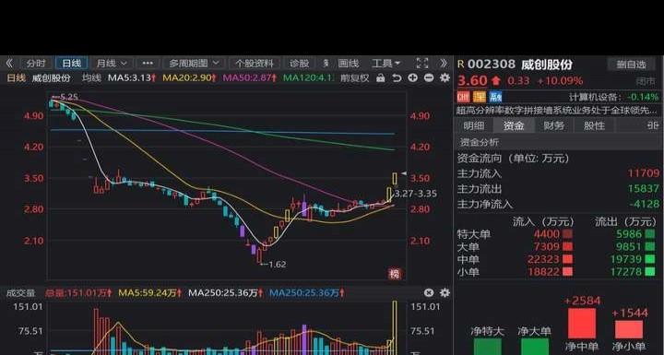Click the undo/reset arrow icon

[x=397, y=78]
